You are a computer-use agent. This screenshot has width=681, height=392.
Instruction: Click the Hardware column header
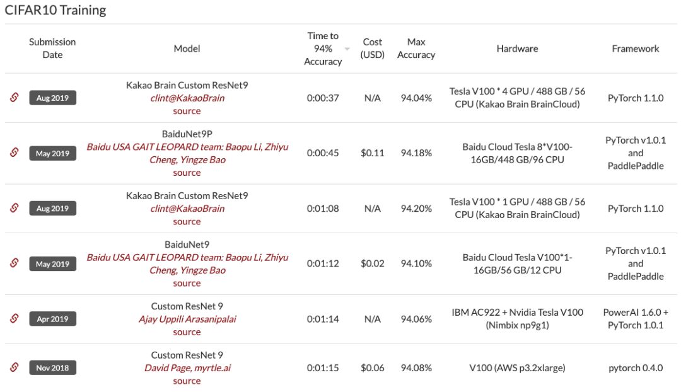pyautogui.click(x=517, y=49)
